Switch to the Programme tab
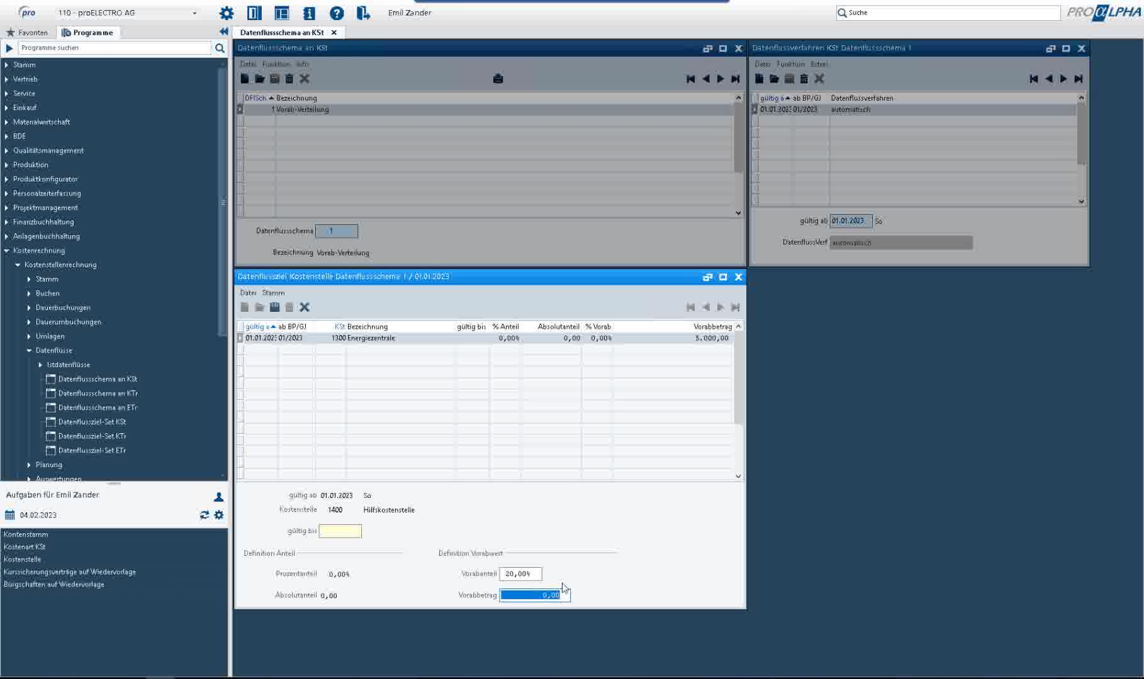 point(87,33)
